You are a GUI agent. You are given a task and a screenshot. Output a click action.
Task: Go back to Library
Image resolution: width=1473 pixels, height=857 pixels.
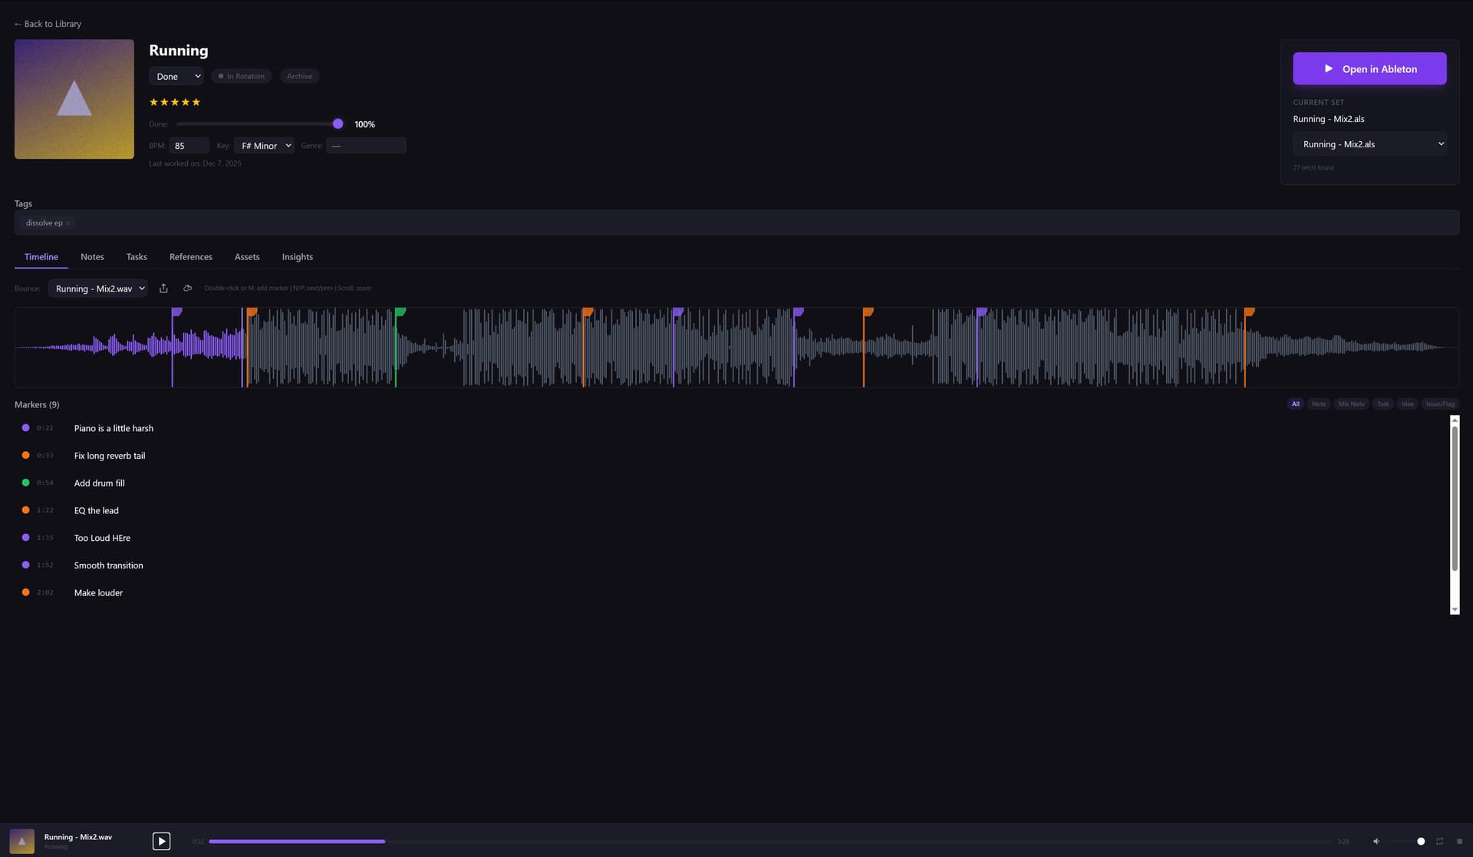pyautogui.click(x=48, y=24)
